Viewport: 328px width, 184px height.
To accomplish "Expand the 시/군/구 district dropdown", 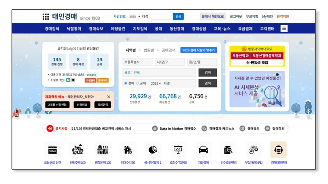I will (x=169, y=62).
